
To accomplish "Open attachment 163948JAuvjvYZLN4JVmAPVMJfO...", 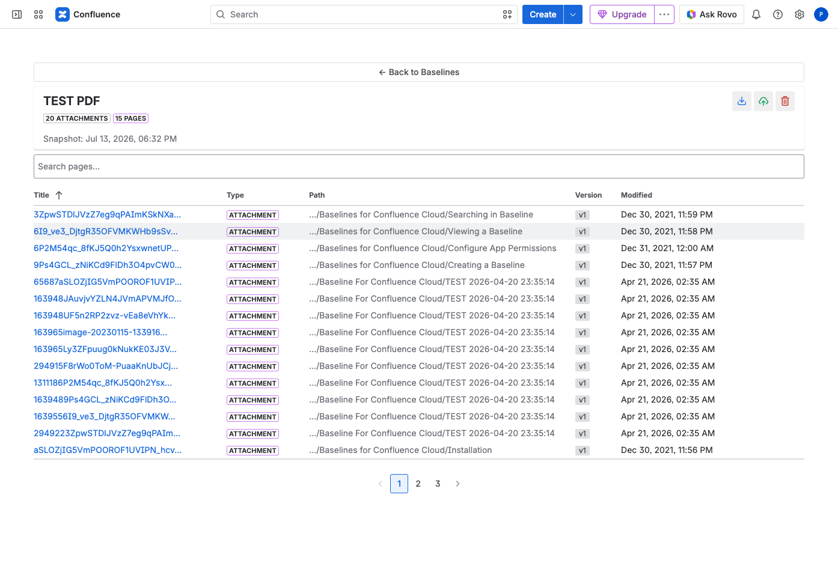I will click(x=108, y=299).
